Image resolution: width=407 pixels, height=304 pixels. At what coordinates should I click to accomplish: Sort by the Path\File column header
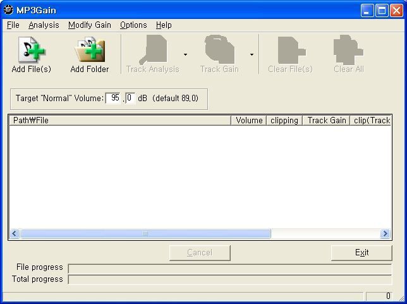[x=120, y=121]
